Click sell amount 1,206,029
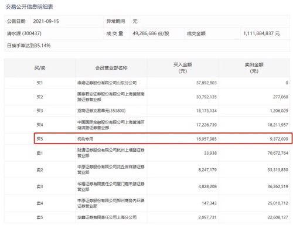This screenshot has height=225, width=293. pos(279,111)
